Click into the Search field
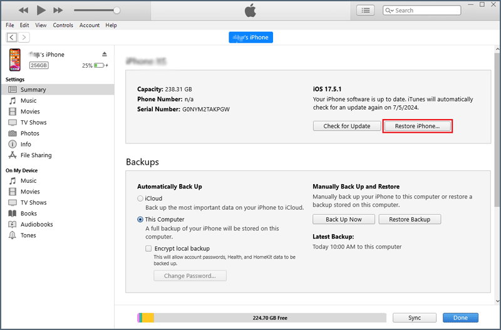The image size is (501, 330). coord(421,10)
